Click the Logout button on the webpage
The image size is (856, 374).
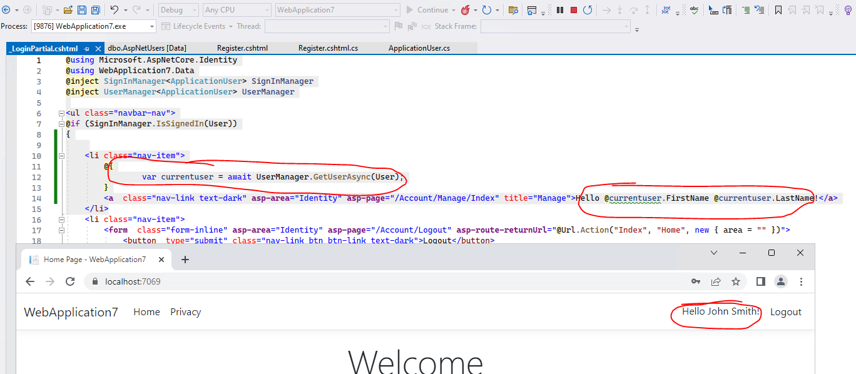click(x=786, y=311)
